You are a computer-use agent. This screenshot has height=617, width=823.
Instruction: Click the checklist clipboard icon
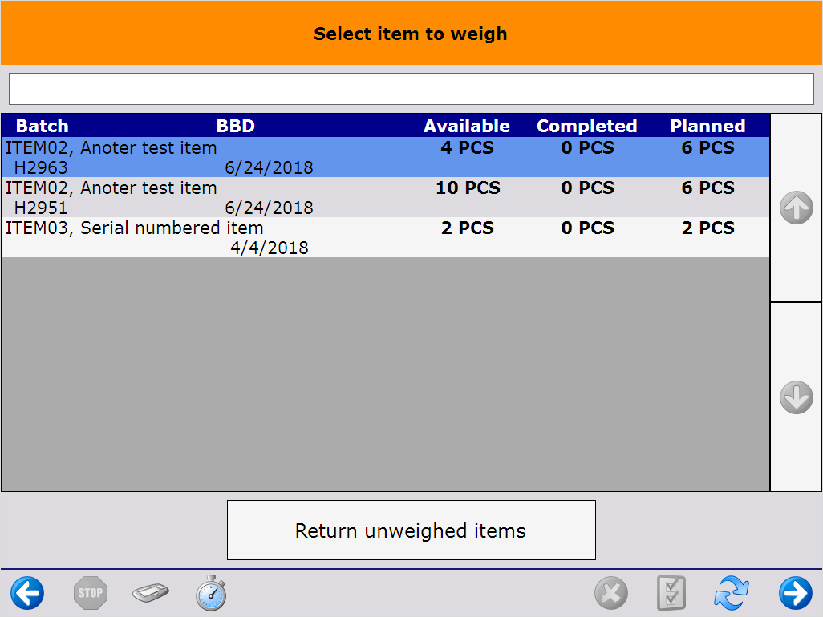point(671,594)
